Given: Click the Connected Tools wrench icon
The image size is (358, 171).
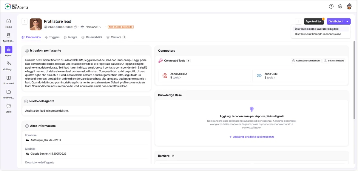Looking at the screenshot, I should click(161, 61).
